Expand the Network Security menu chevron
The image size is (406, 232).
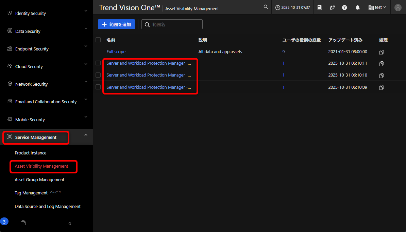[x=86, y=82]
